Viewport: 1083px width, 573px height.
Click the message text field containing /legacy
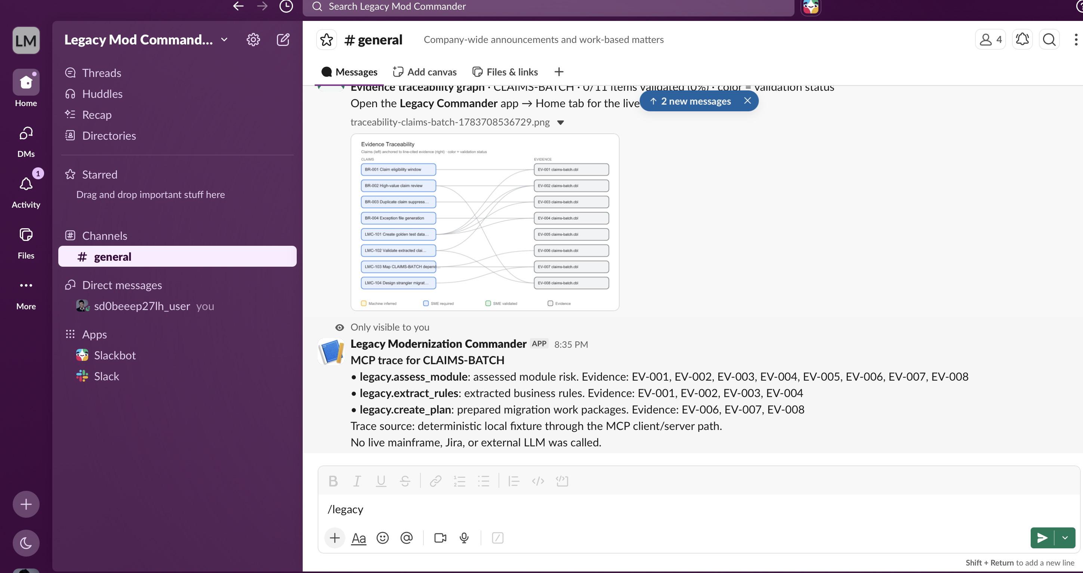click(698, 509)
